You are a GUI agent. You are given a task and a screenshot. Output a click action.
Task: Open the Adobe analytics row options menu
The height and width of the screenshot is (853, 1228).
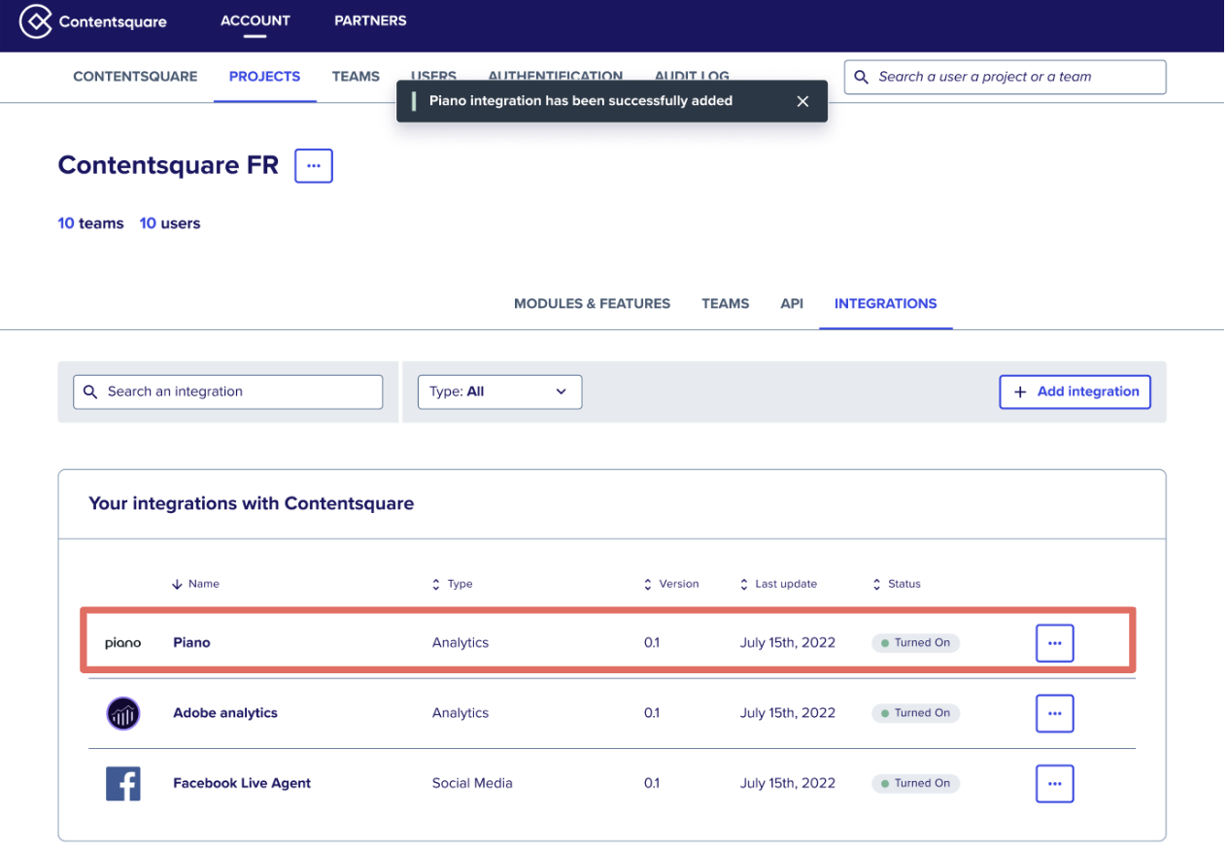pyautogui.click(x=1054, y=713)
